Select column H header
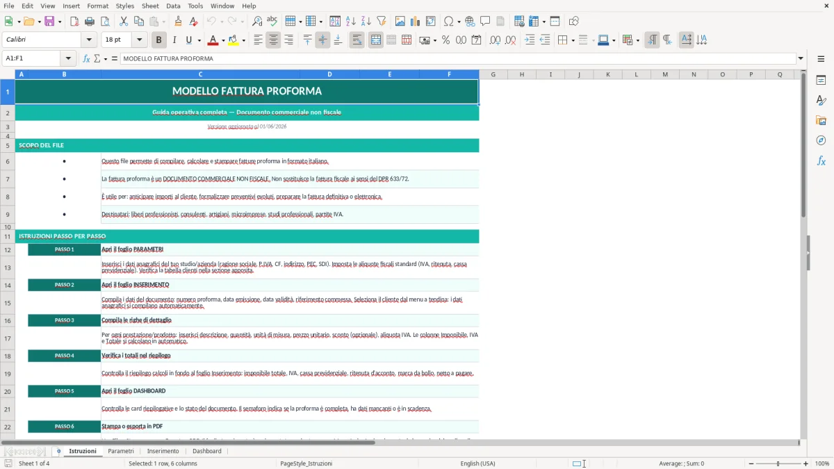The width and height of the screenshot is (834, 469). [x=522, y=74]
